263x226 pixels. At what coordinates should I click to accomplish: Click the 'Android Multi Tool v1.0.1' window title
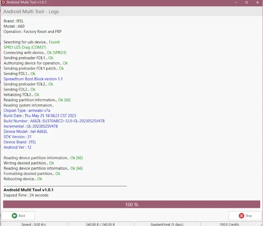(x=26, y=2)
